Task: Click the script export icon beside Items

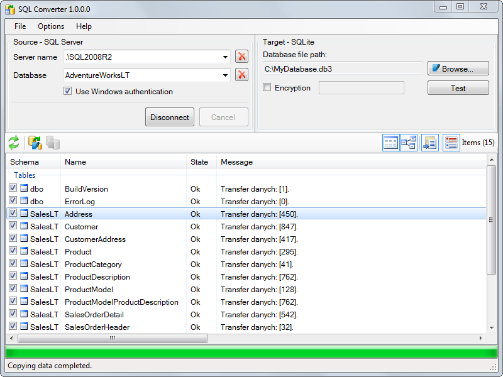Action: click(430, 143)
